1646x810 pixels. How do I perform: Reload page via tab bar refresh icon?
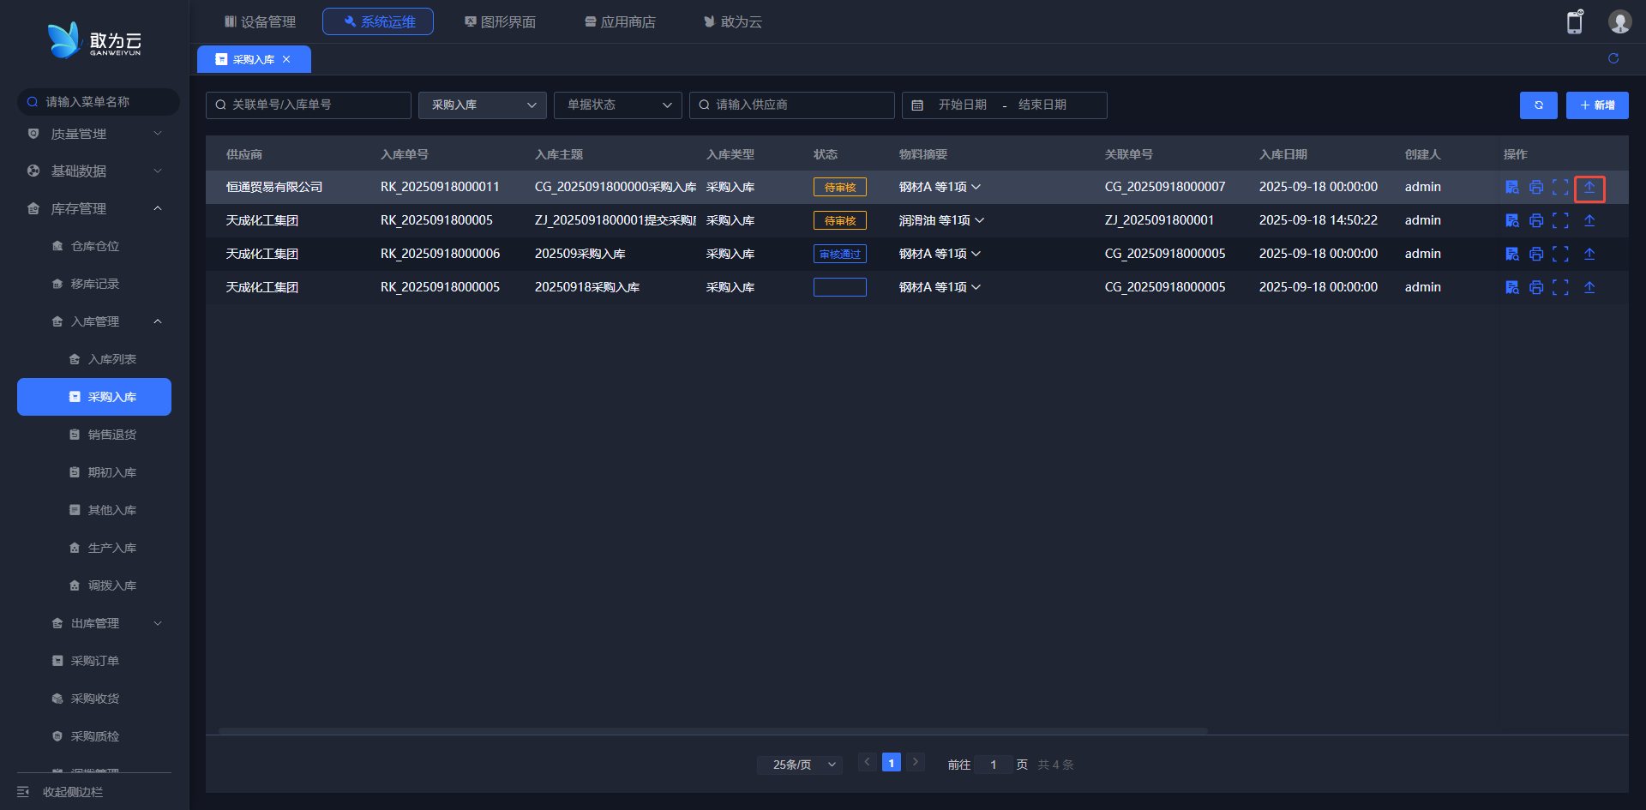1613,58
